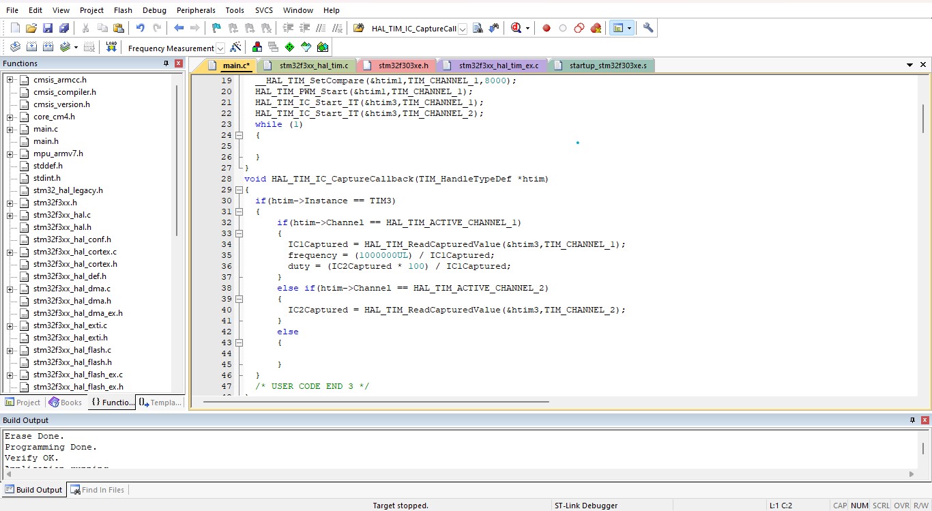Screen dimensions: 932x511
Task: Collapse the code block at line 29
Action: (239, 190)
